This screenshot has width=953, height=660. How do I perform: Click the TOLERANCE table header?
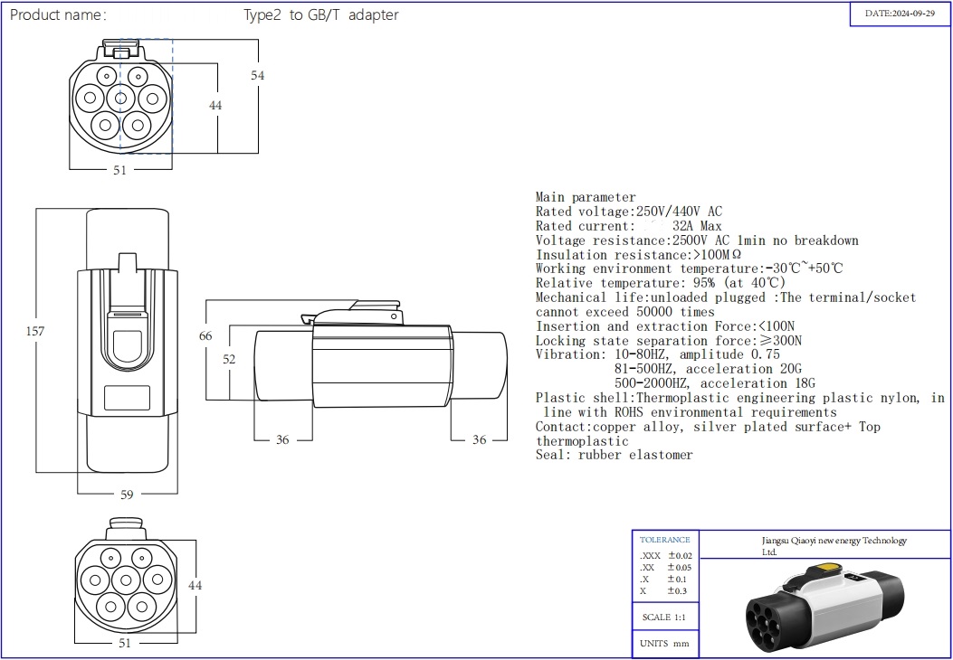pos(665,540)
